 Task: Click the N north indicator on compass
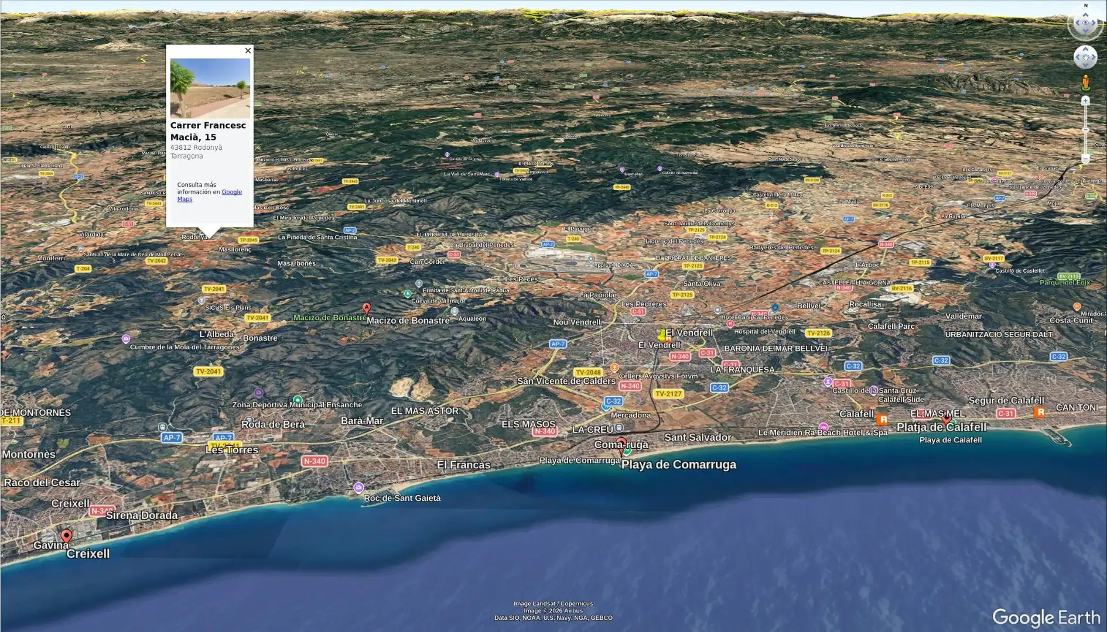coord(1085,5)
